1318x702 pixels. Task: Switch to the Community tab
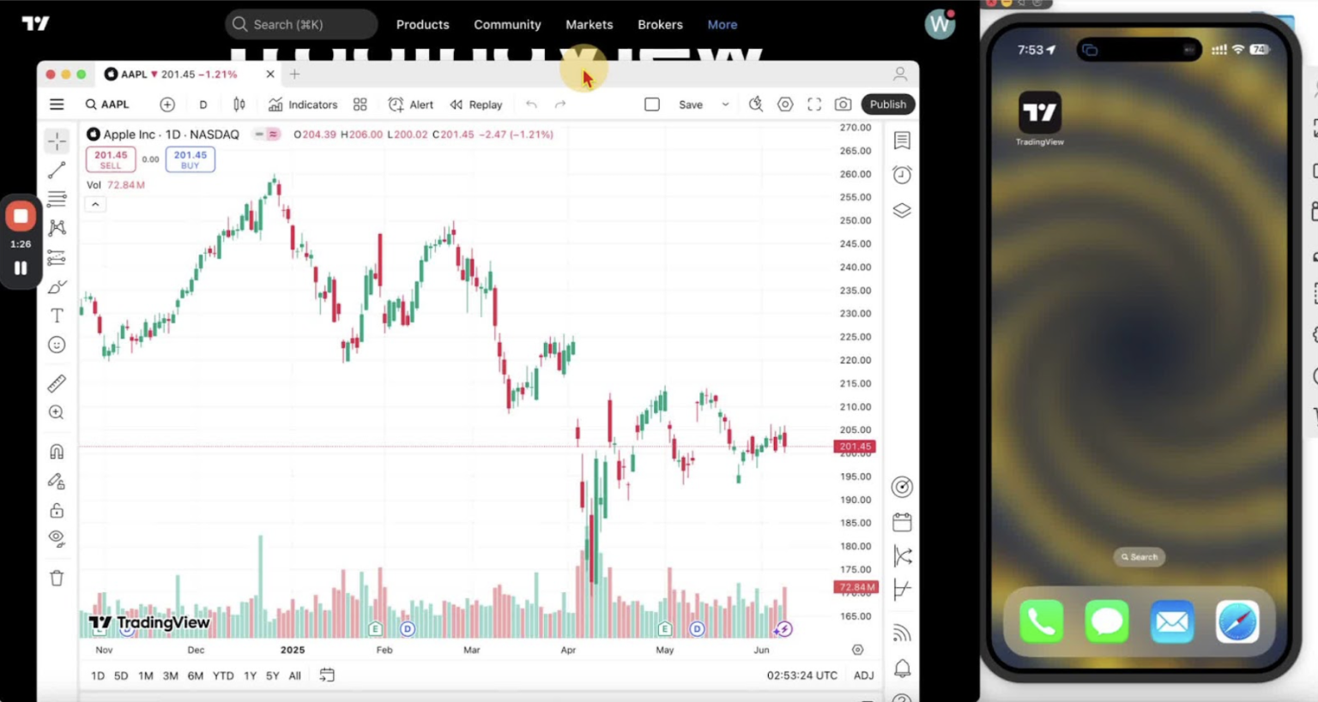point(507,24)
